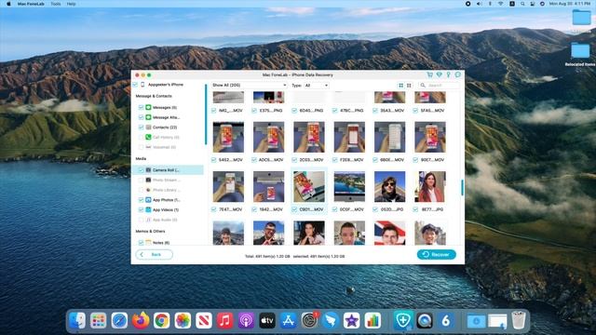The image size is (596, 335).
Task: Open System Preferences from the Dock
Action: 309,321
